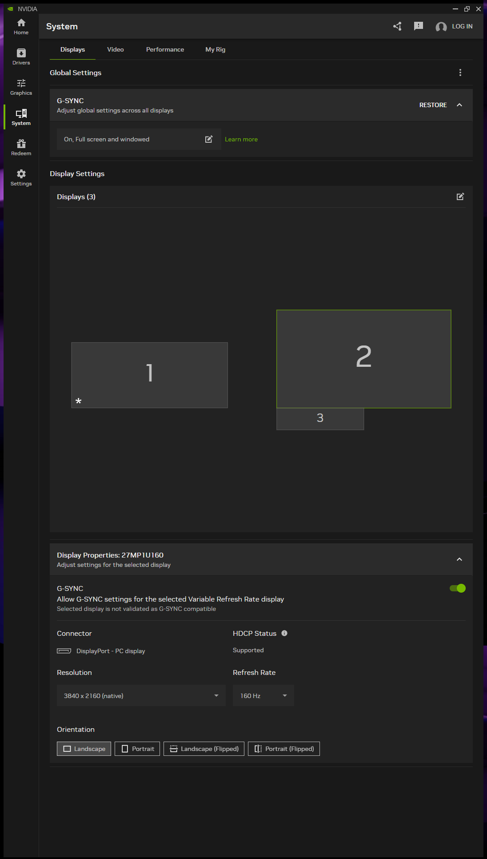Open Settings from the sidebar
The height and width of the screenshot is (859, 487).
[x=21, y=178]
